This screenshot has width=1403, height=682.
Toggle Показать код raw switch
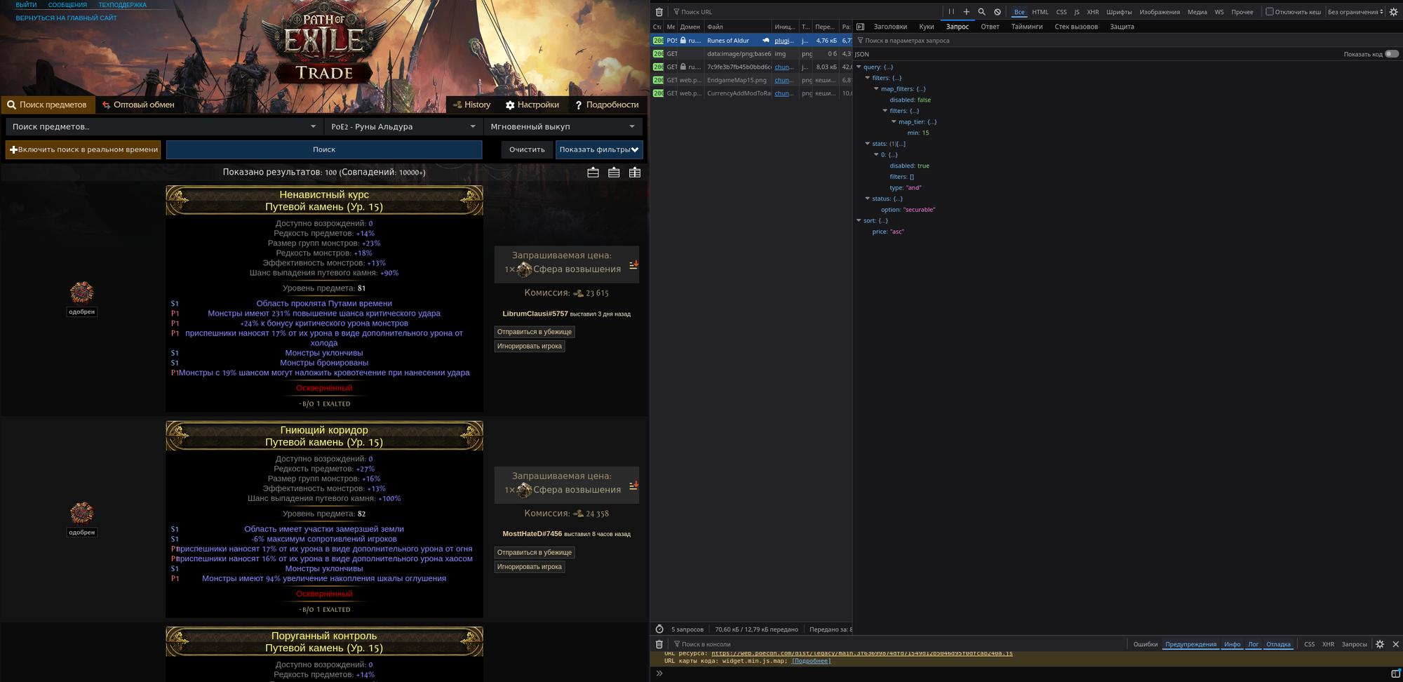(1392, 54)
